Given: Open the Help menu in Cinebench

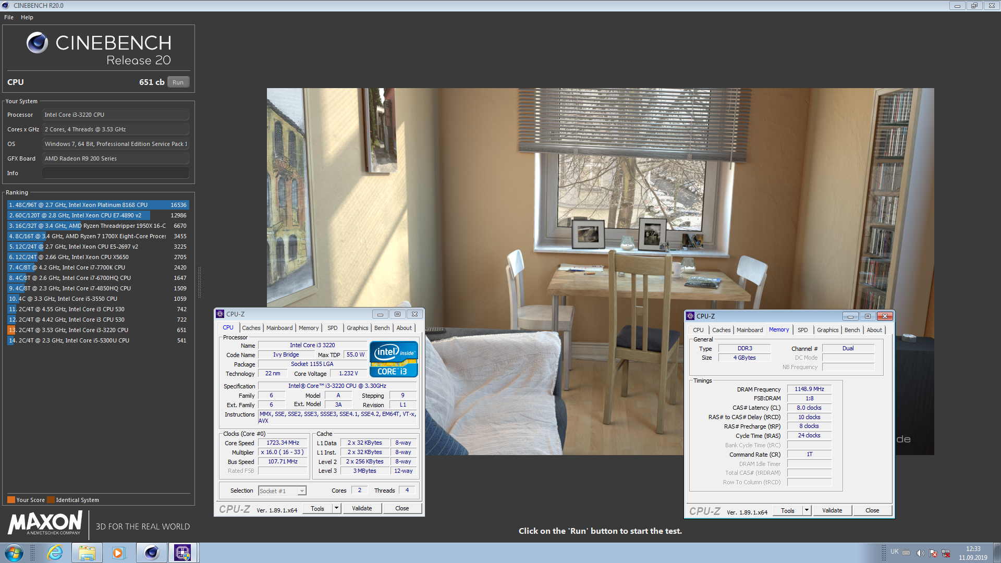Looking at the screenshot, I should coord(27,17).
